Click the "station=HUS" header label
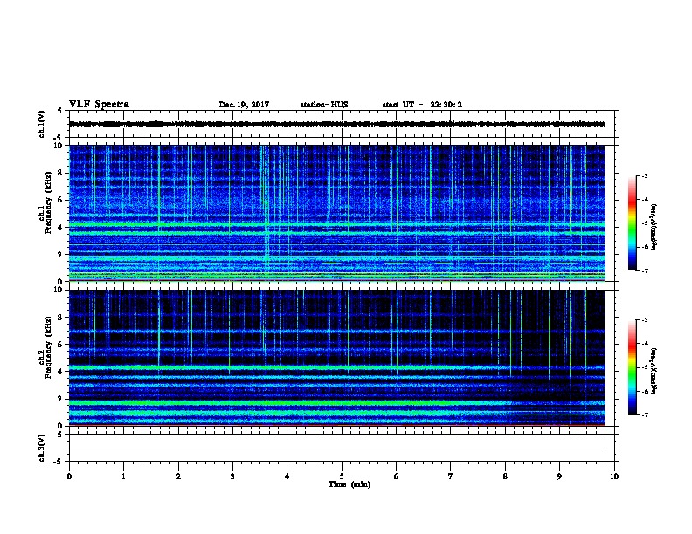 pyautogui.click(x=324, y=105)
